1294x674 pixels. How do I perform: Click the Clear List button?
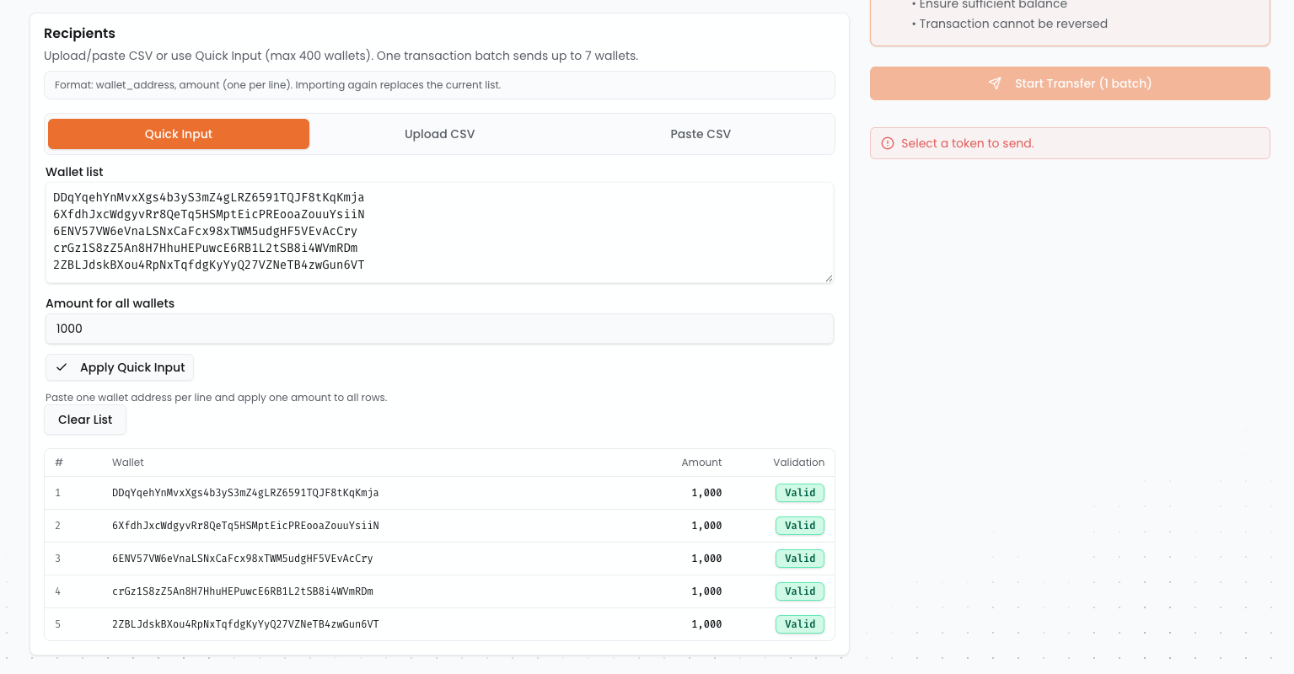(85, 420)
